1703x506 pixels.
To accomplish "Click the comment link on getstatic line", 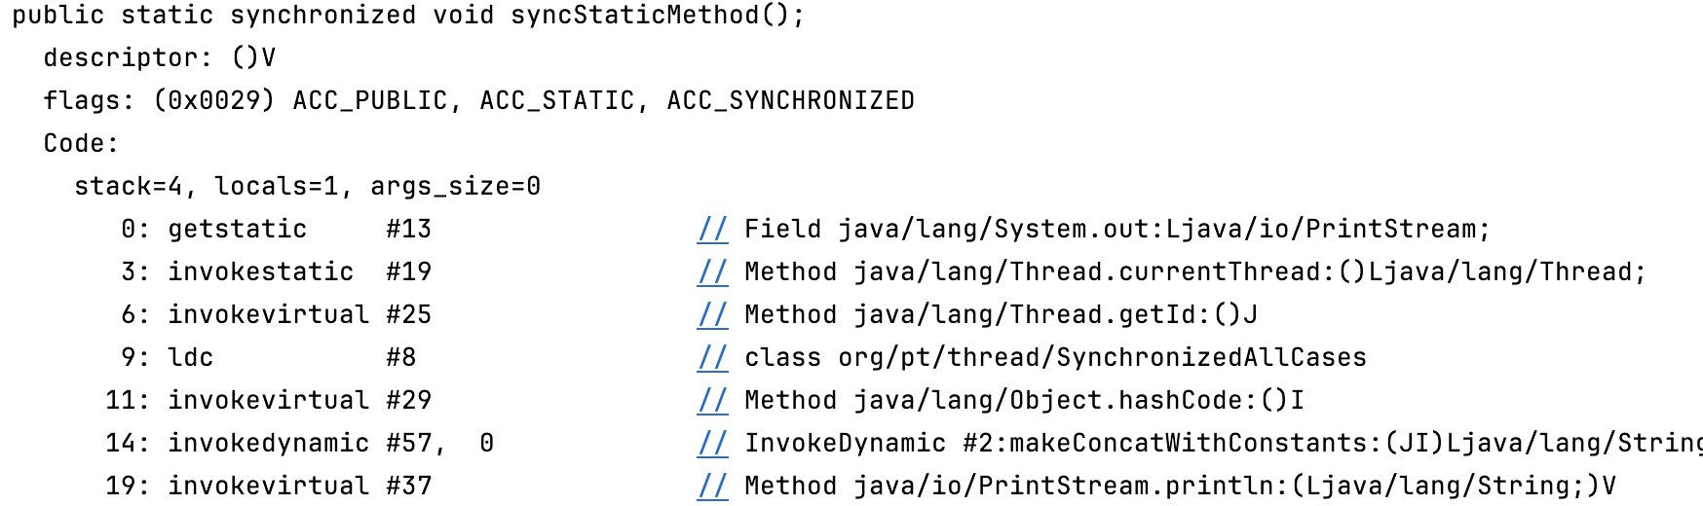I will point(713,230).
